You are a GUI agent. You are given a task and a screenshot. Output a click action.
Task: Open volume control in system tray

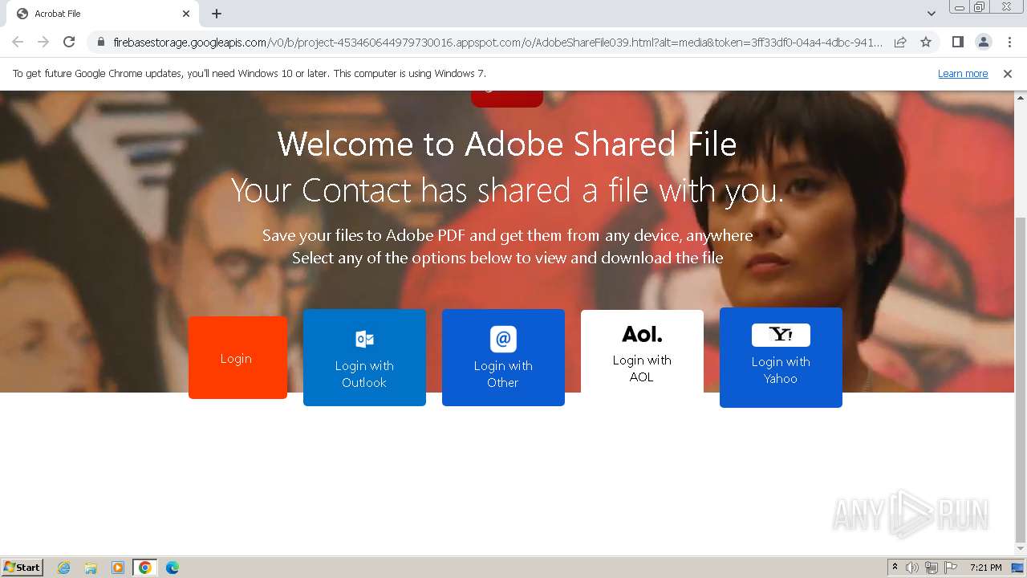pyautogui.click(x=912, y=568)
